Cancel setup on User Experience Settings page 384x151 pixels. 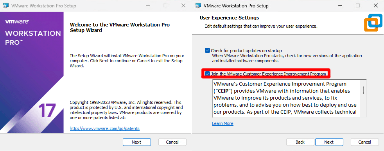(x=365, y=142)
